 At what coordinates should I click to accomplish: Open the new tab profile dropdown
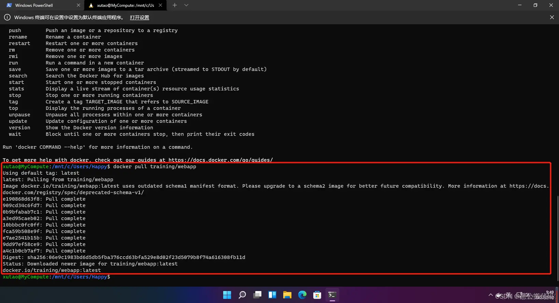pos(186,5)
